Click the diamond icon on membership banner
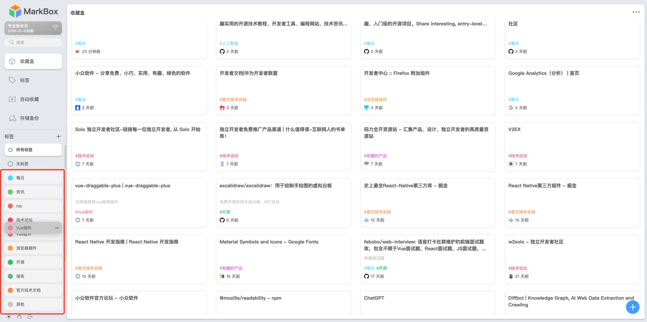647x322 pixels. (x=55, y=28)
